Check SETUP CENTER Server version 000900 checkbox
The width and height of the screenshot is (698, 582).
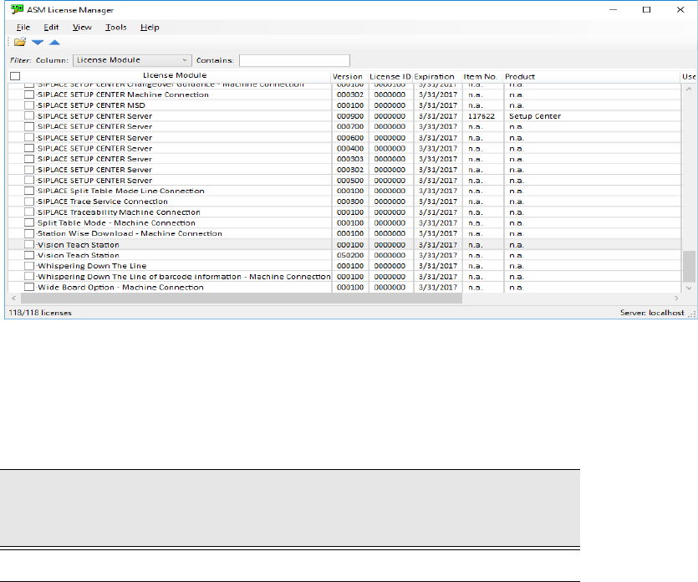pos(29,115)
